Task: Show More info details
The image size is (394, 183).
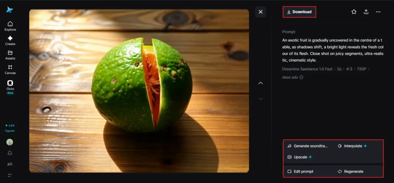Action: point(292,77)
